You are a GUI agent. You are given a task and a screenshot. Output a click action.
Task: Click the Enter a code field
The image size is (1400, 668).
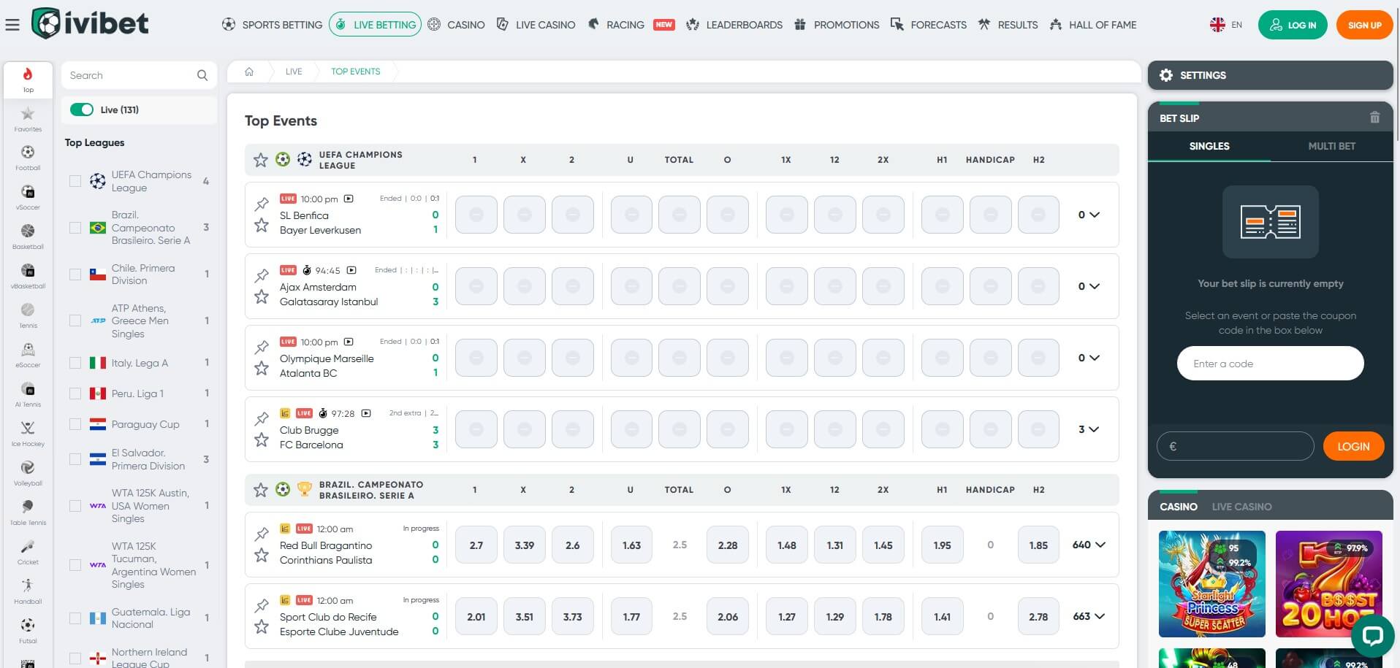[x=1270, y=364]
